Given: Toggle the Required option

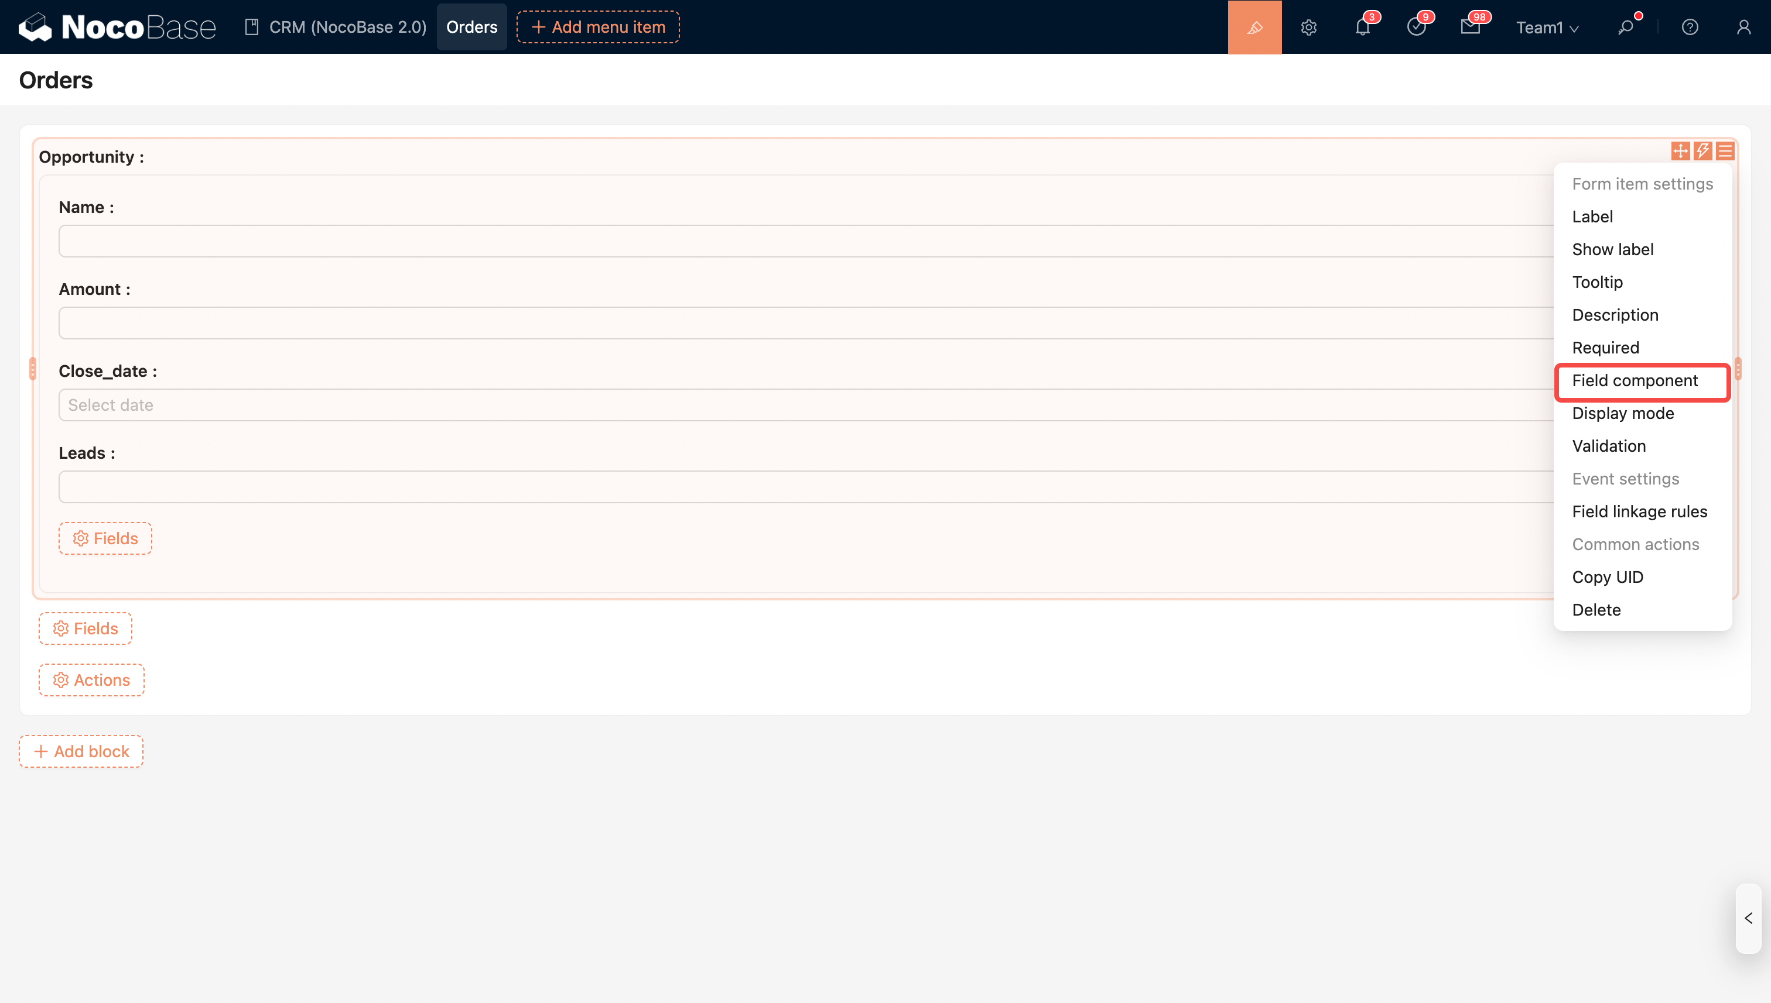Looking at the screenshot, I should point(1605,348).
